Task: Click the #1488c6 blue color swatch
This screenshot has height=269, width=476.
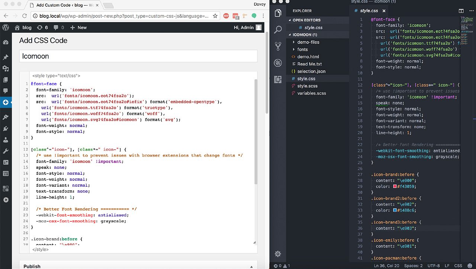Action: 395,210
